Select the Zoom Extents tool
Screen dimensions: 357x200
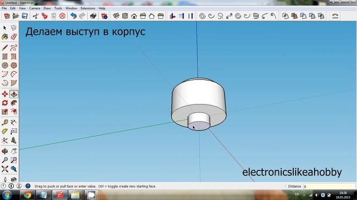(x=5, y=169)
